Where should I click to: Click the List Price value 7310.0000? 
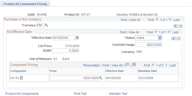72,46
